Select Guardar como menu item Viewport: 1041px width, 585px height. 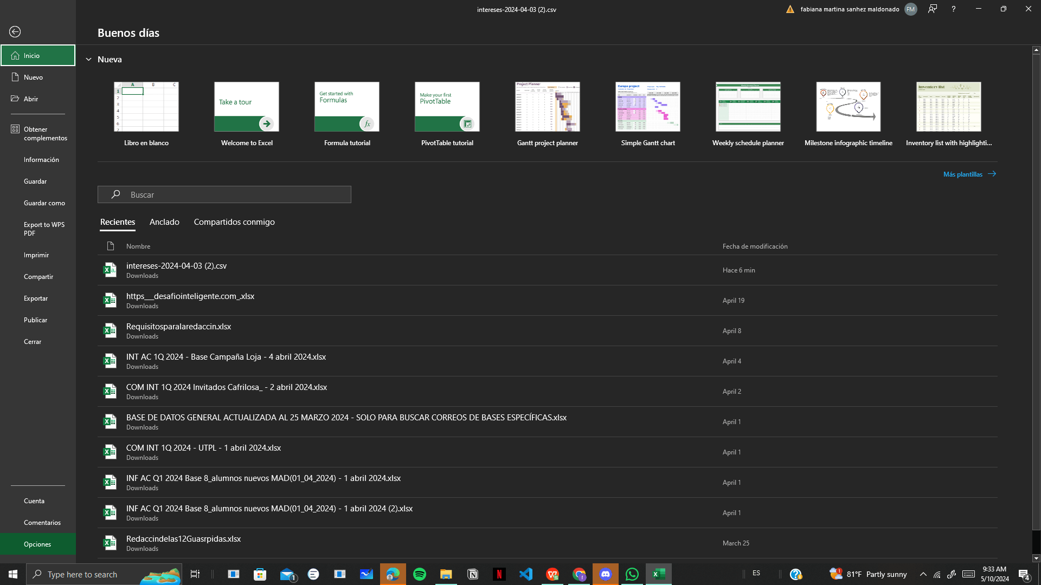(44, 203)
